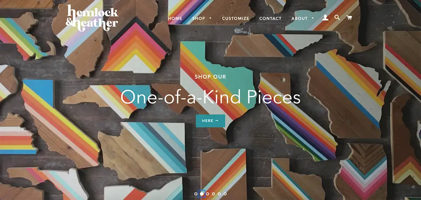Go to the last slideshow dot
421x200 pixels.
pyautogui.click(x=225, y=194)
